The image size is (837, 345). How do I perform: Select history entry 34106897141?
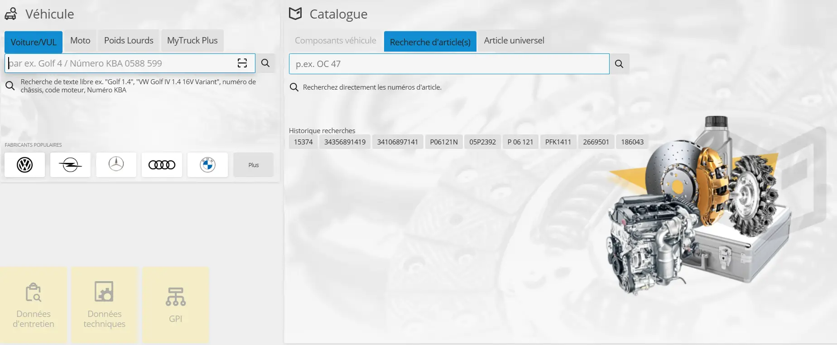(x=398, y=142)
